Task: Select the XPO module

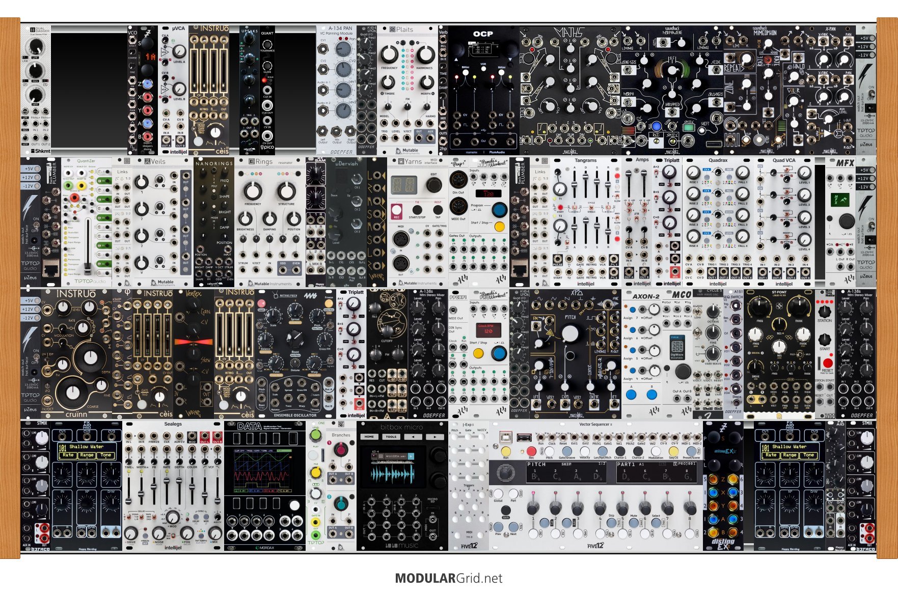Action: (x=575, y=354)
